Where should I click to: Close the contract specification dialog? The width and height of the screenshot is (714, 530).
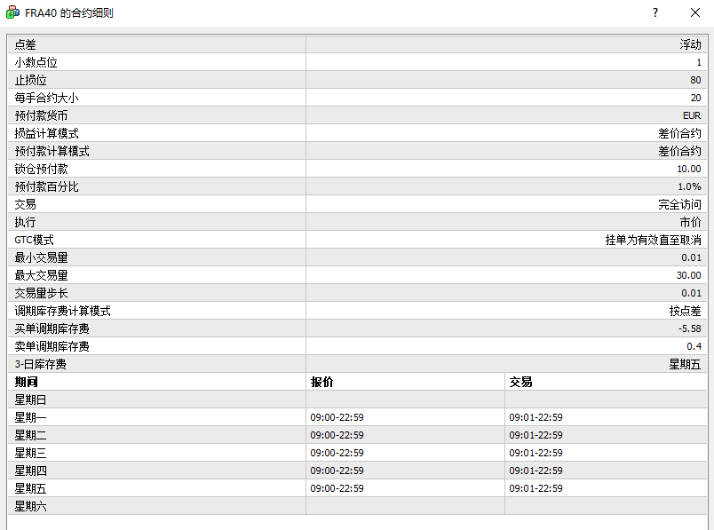coord(695,12)
